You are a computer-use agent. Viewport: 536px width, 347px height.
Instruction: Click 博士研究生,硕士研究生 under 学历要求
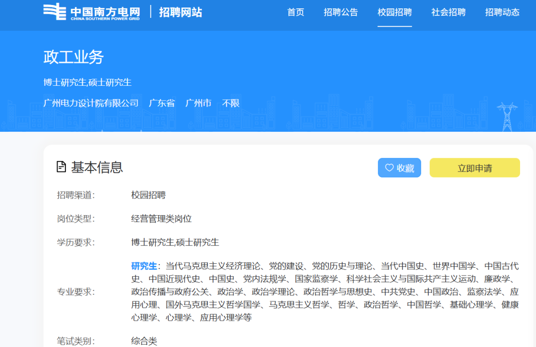point(175,242)
